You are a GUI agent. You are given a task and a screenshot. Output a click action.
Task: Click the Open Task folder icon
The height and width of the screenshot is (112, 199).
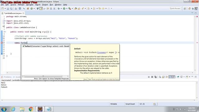click(x=79, y=8)
